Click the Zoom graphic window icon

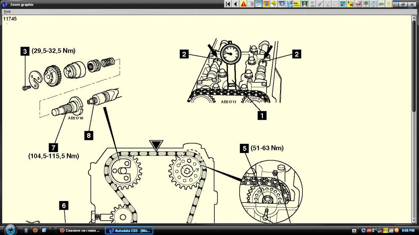tap(5, 4)
